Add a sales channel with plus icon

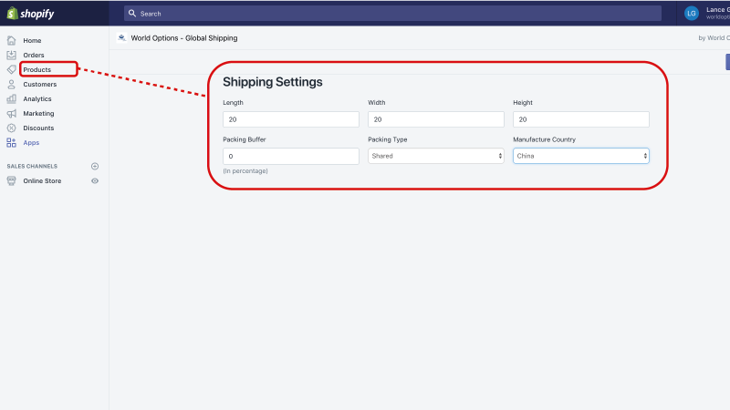[95, 166]
